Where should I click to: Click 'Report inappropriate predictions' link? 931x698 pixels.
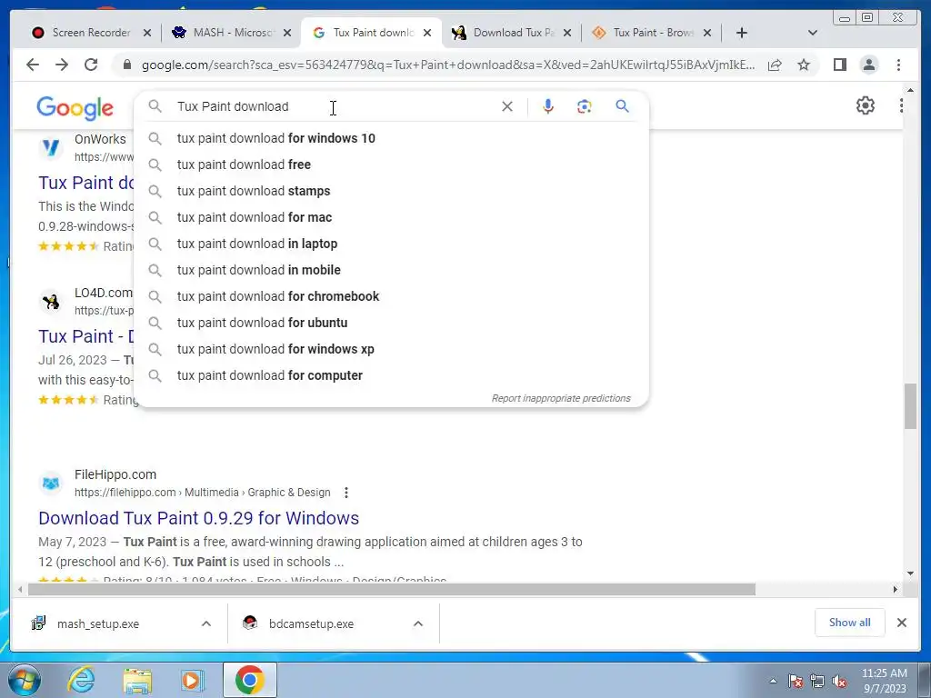click(x=561, y=398)
